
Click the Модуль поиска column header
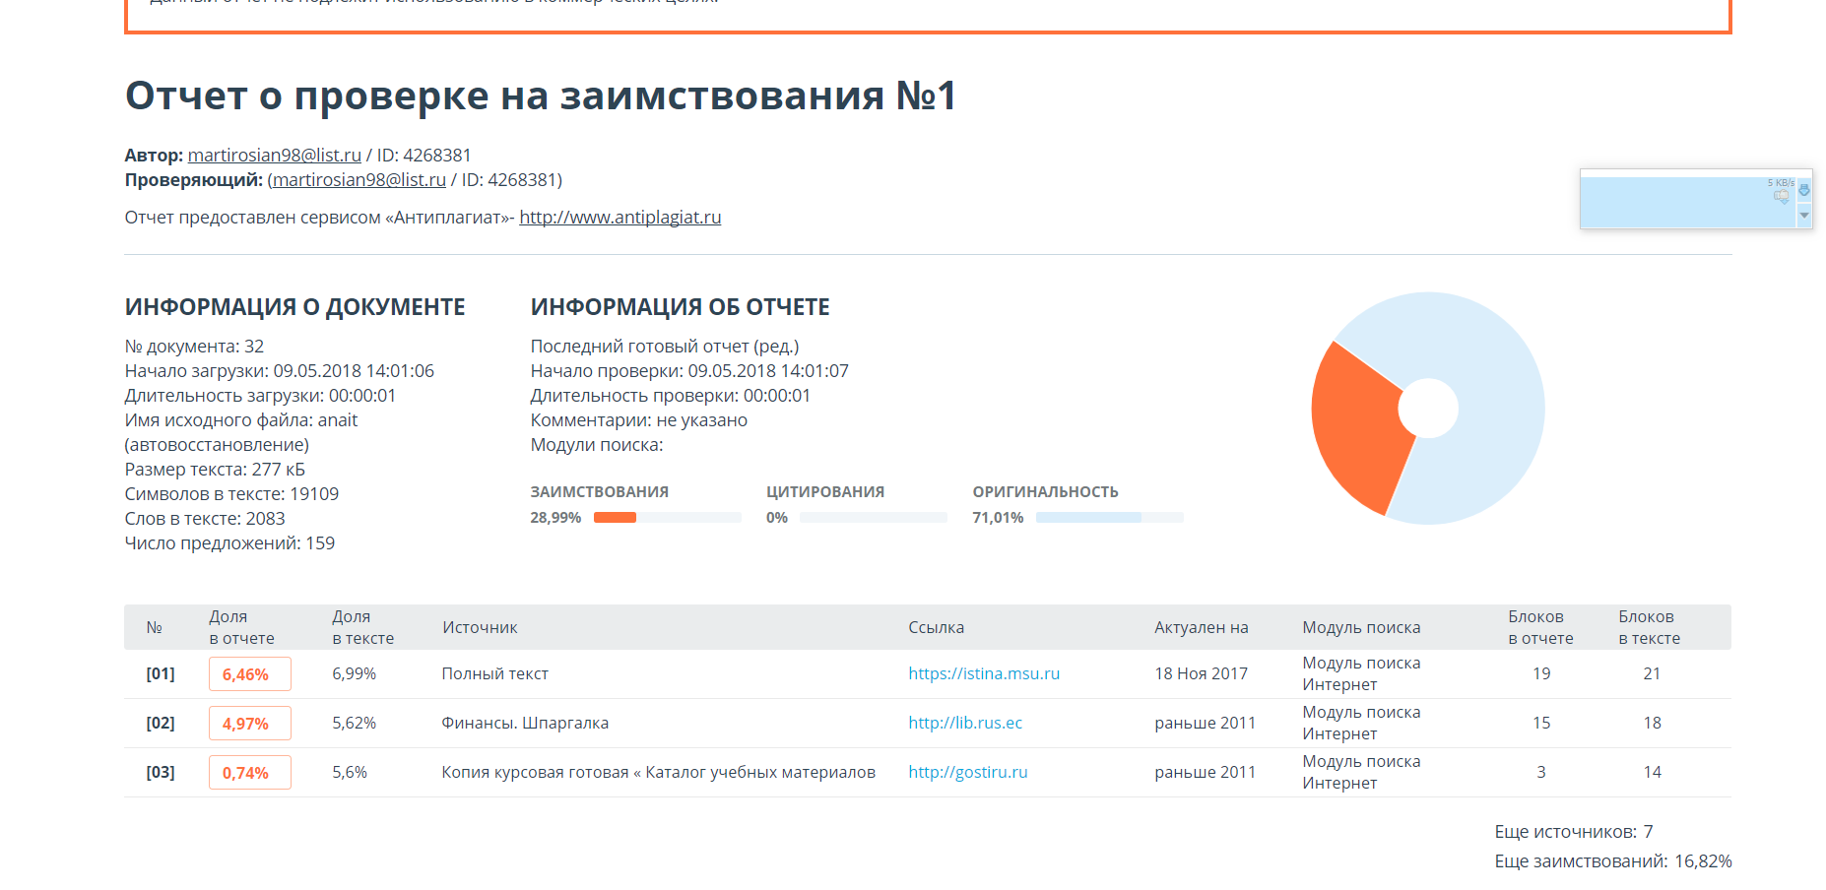(1360, 628)
